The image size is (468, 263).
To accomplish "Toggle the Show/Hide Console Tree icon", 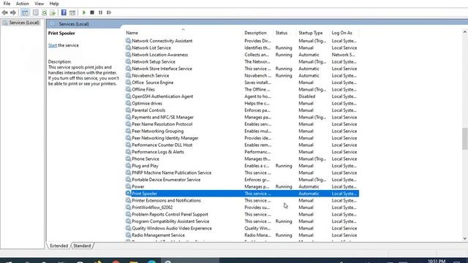I will click(25, 12).
